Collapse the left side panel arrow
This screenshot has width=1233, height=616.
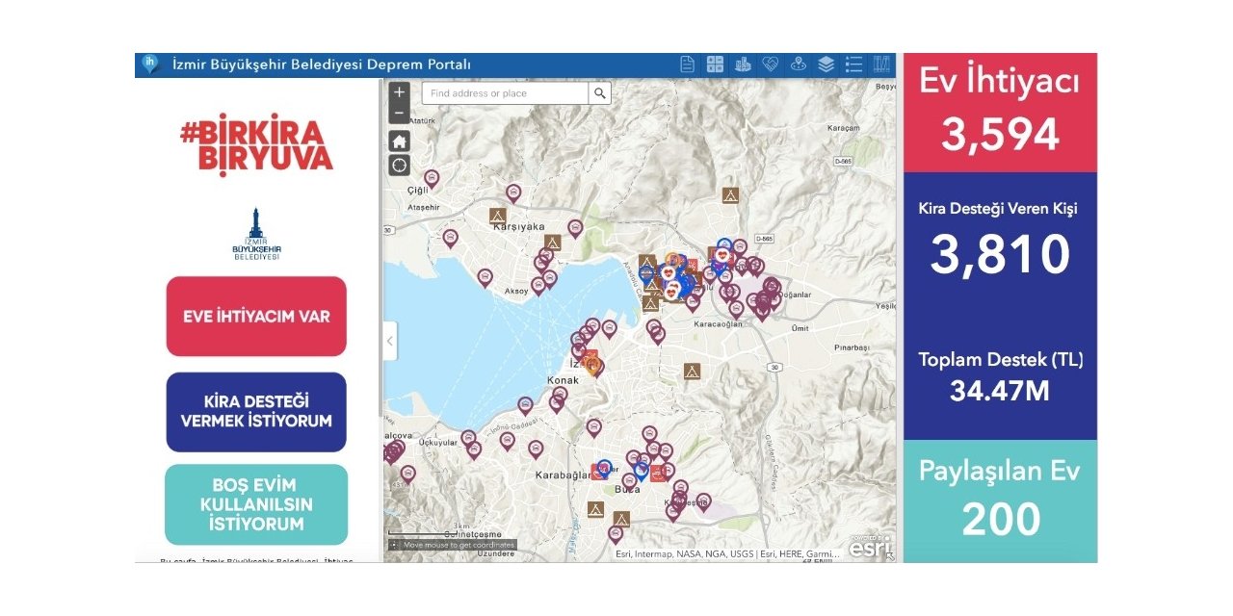(390, 341)
